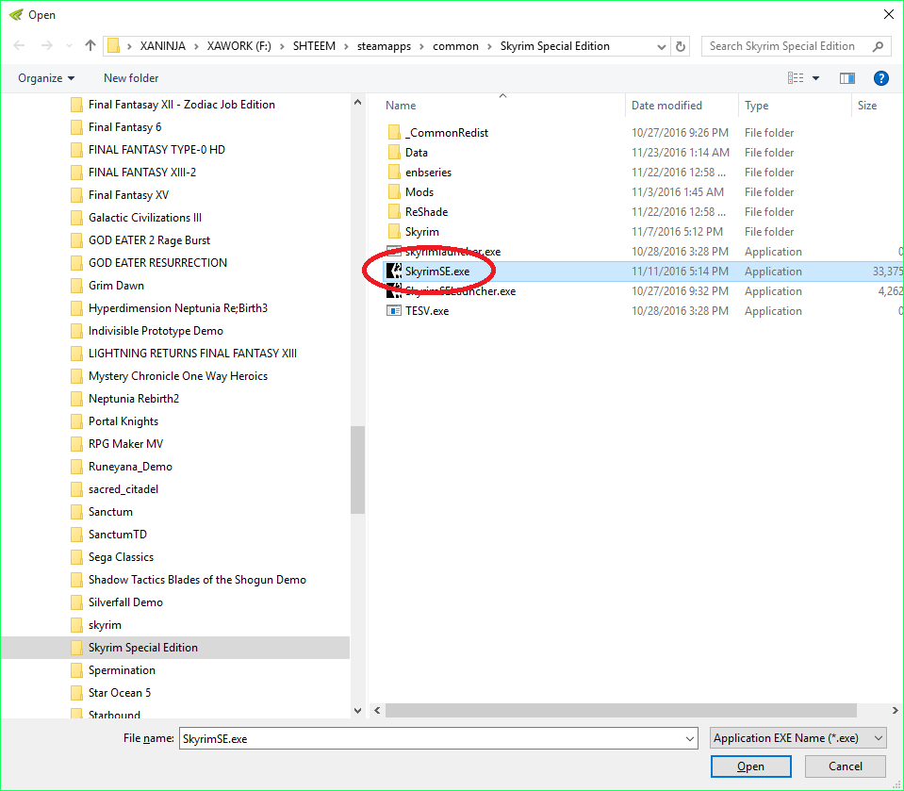
Task: Click the file list scroll right arrow
Action: click(895, 710)
